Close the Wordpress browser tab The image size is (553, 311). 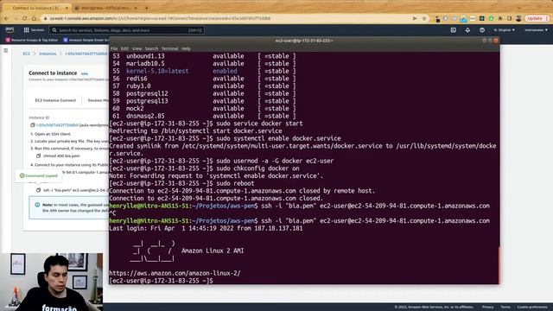[136, 8]
